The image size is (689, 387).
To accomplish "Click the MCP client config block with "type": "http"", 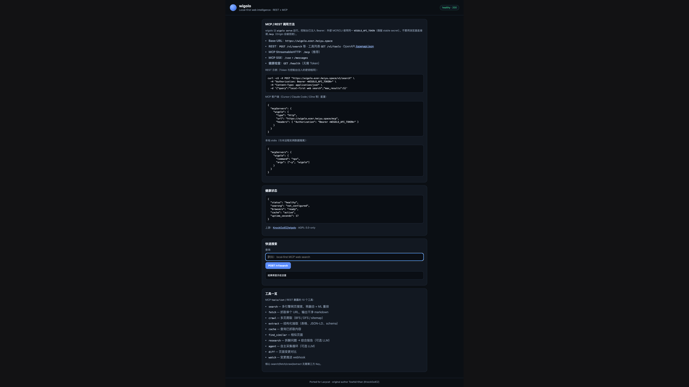I will (x=344, y=119).
